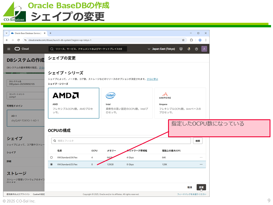Open the user profile avatar menu

(204, 49)
